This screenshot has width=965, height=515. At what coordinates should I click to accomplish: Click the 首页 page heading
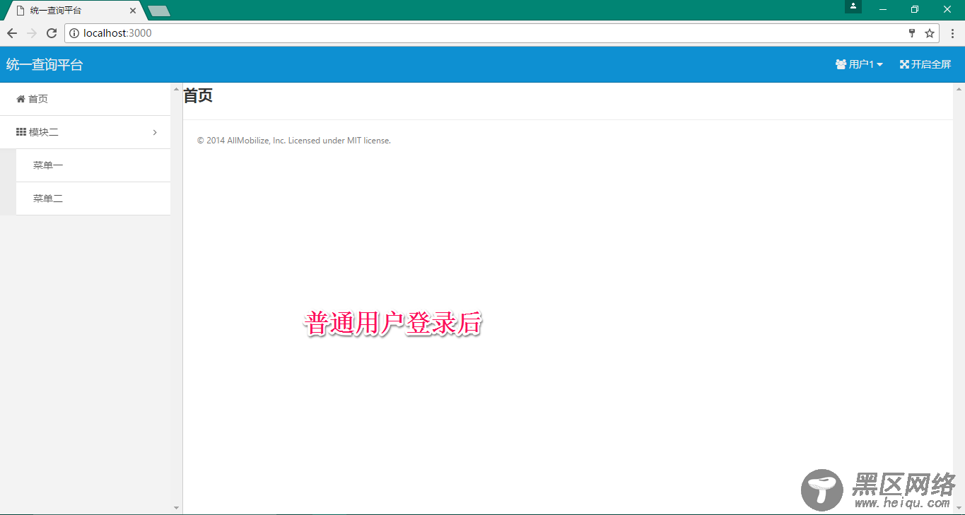click(198, 96)
